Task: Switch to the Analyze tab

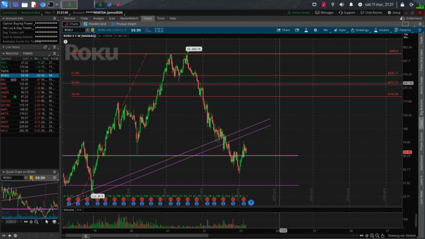Action: coord(98,18)
